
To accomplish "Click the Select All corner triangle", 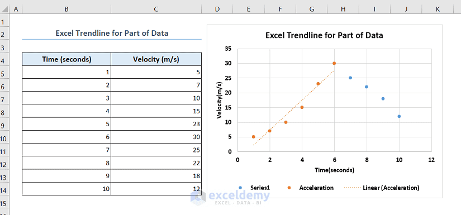I will [4, 9].
